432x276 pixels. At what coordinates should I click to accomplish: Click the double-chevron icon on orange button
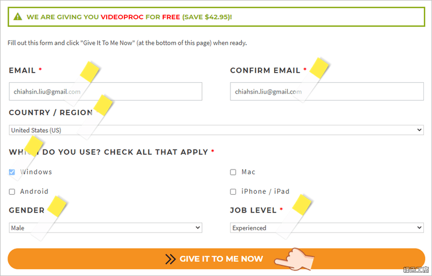(x=170, y=259)
